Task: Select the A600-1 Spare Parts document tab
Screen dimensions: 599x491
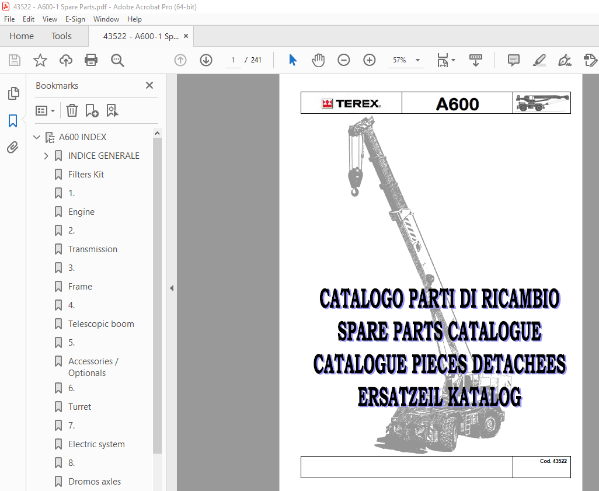Action: 141,36
